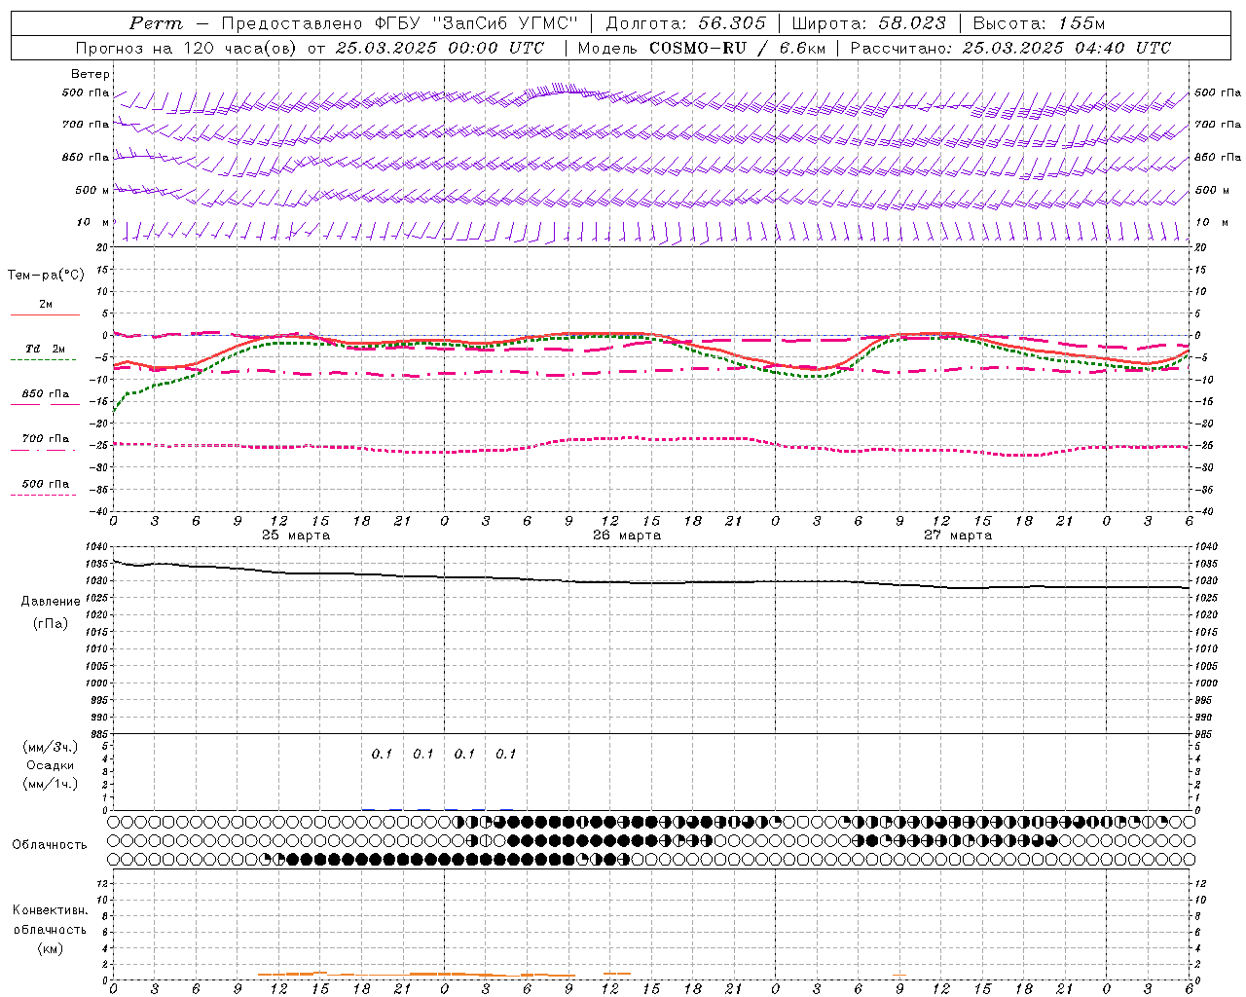Click the "Конвективн." convective cloud label
Screen dimensions: 1246x997
(50, 909)
